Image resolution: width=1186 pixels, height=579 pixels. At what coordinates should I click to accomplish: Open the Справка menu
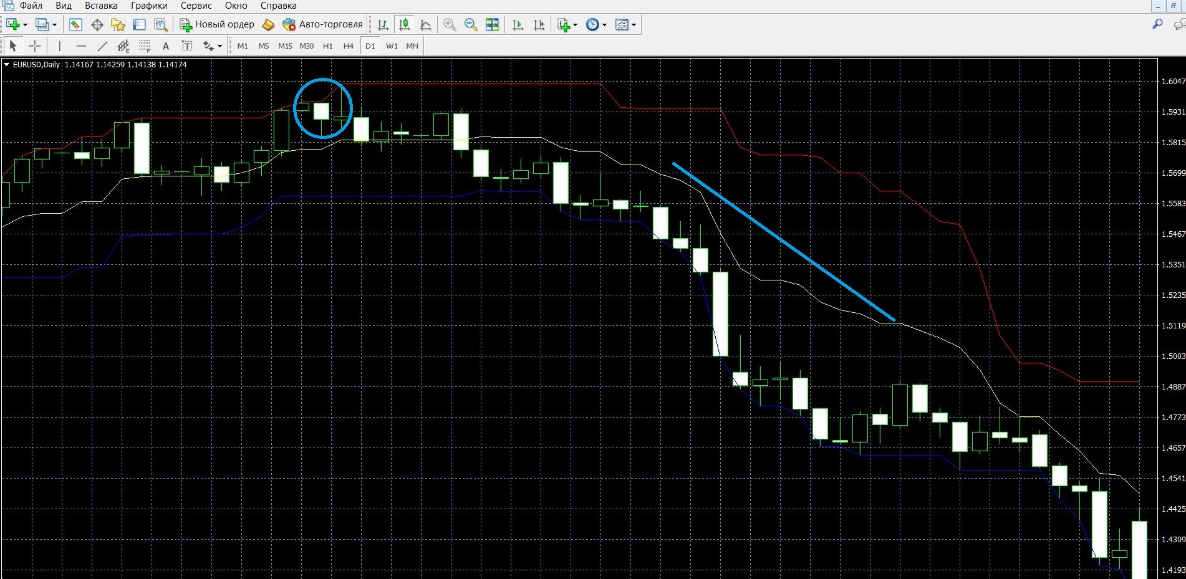278,6
